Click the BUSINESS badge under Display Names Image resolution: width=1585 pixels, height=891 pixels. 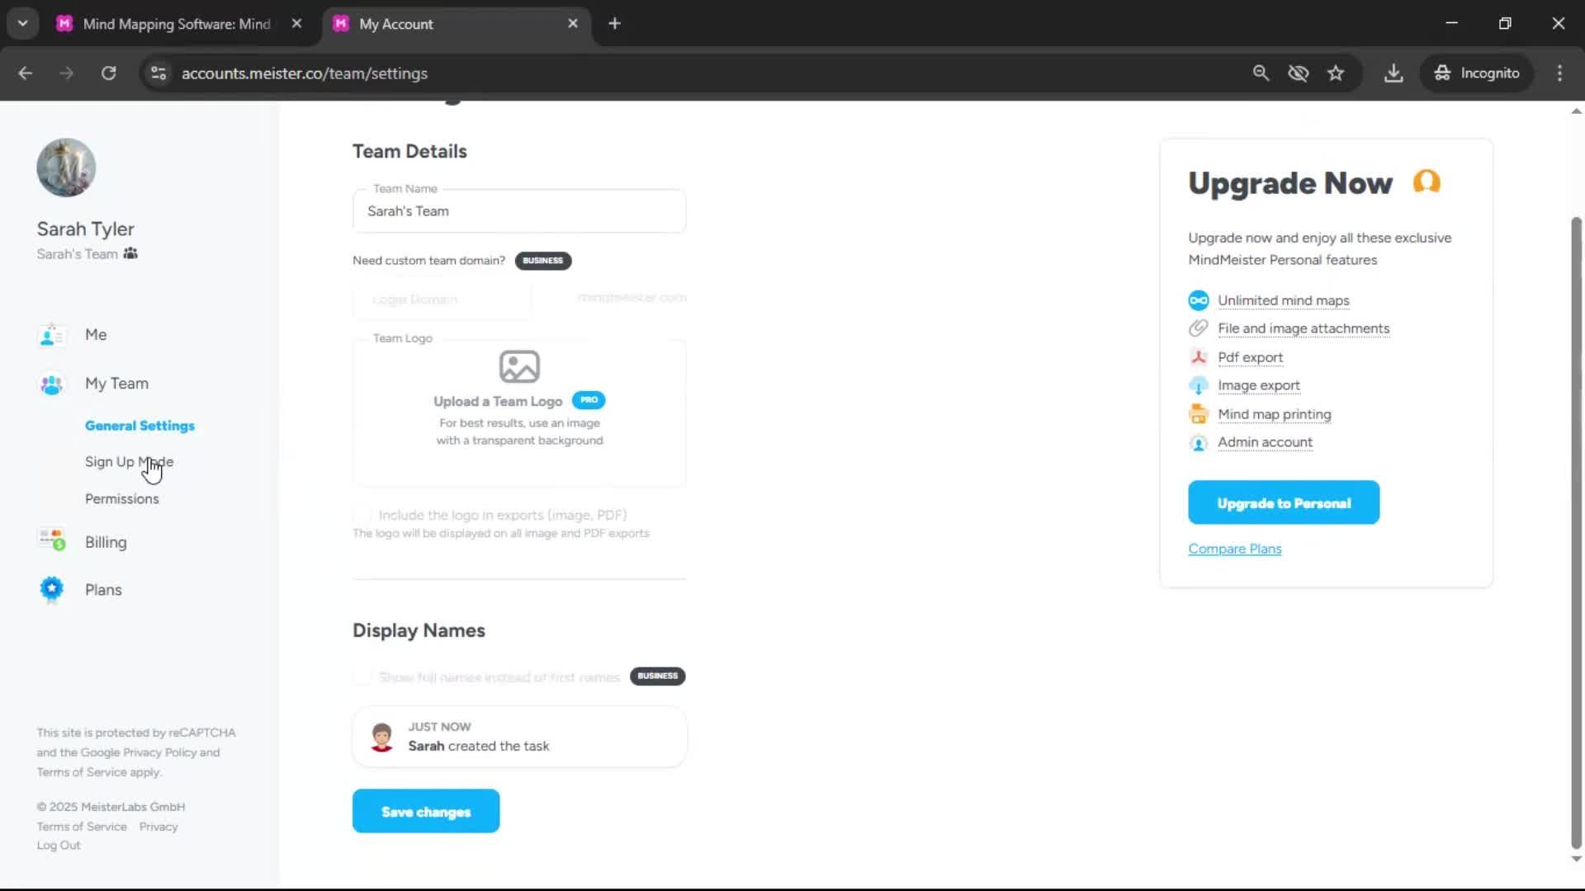click(658, 676)
